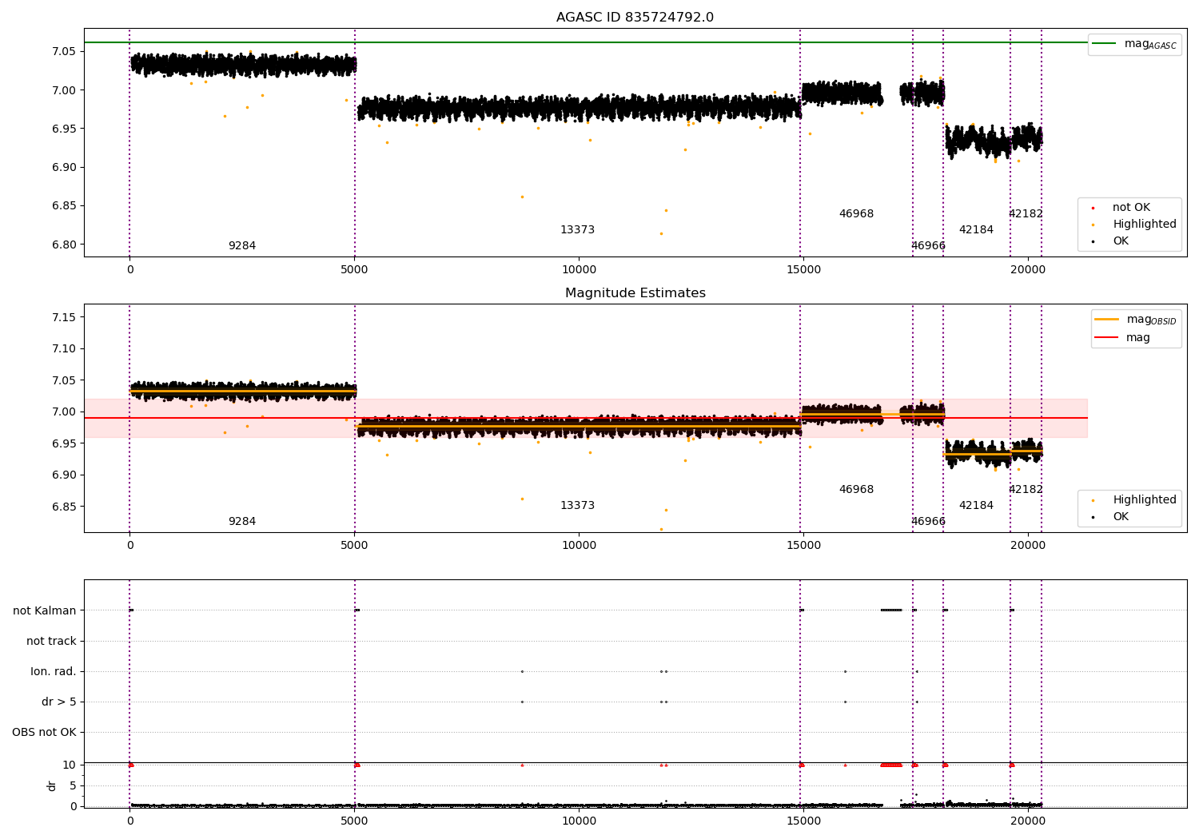This screenshot has height=839, width=1199.
Task: Click the obsid label 46966 in middle plot
Action: (x=928, y=522)
